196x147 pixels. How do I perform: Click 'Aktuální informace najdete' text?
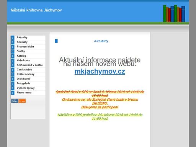tap(100, 60)
